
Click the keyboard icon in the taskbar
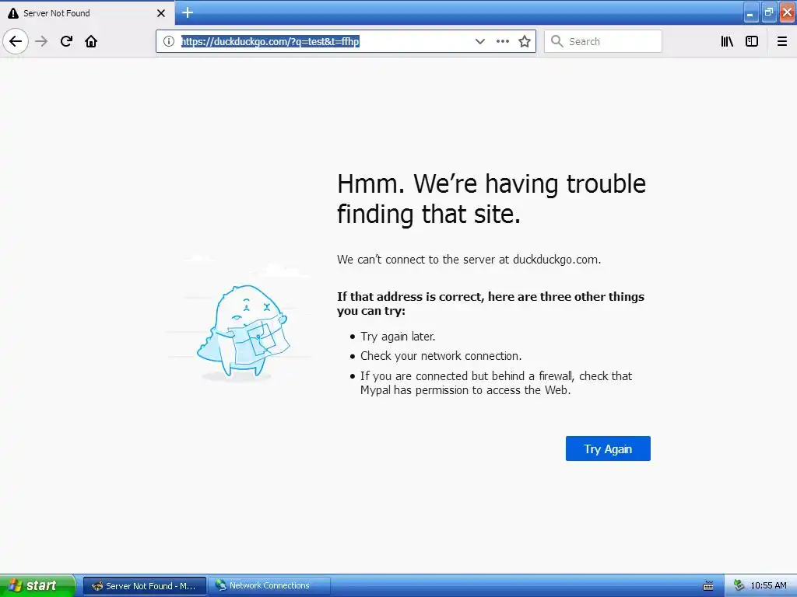(708, 586)
